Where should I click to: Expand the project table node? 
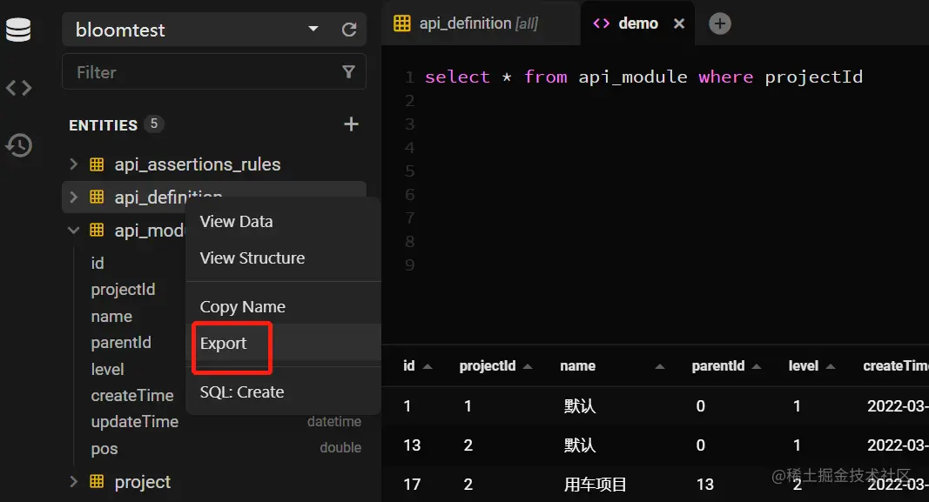[73, 481]
